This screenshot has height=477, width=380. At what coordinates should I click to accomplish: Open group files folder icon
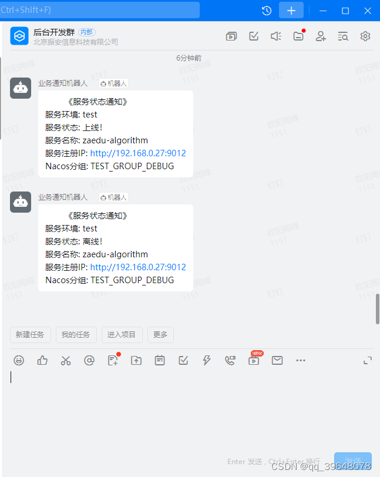coord(298,36)
